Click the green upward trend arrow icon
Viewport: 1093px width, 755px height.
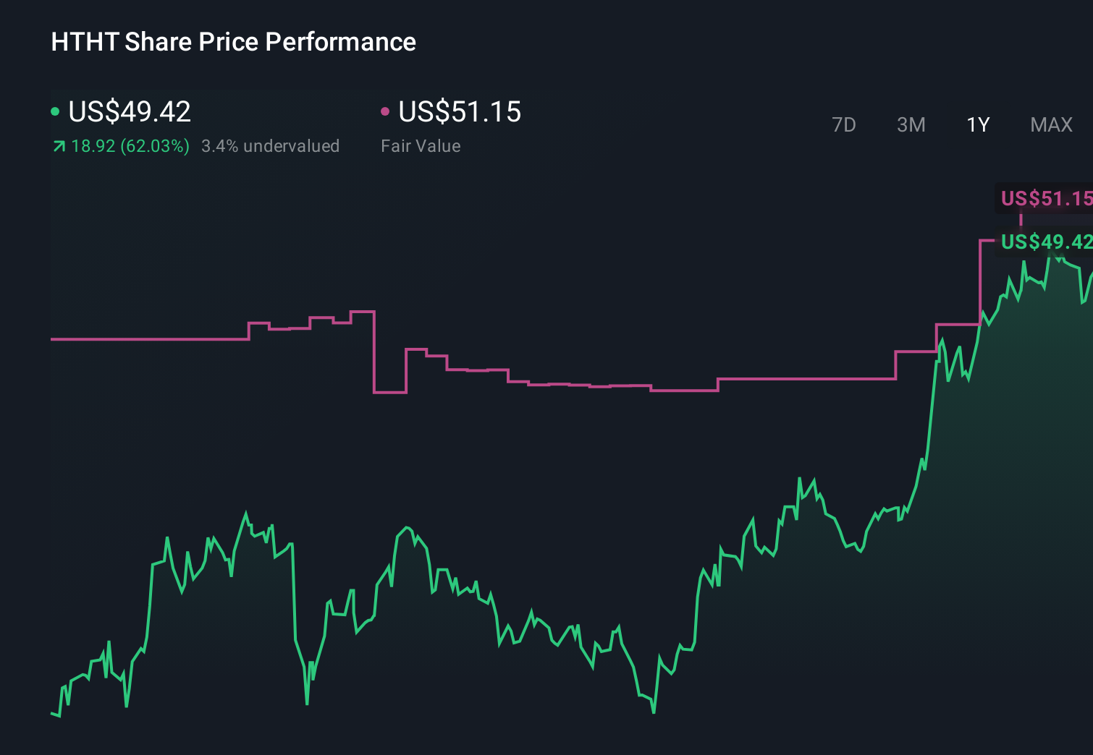[58, 145]
